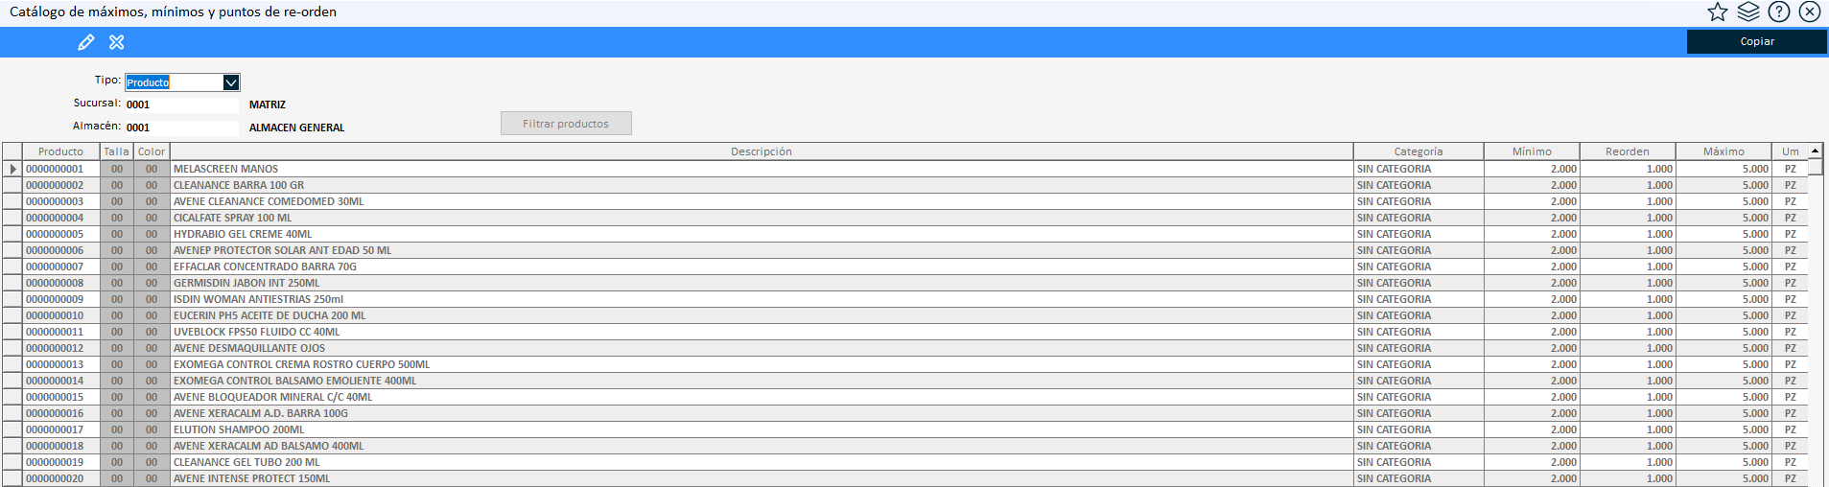Image resolution: width=1829 pixels, height=487 pixels.
Task: Click the scrollbar up arrow
Action: [x=1816, y=151]
